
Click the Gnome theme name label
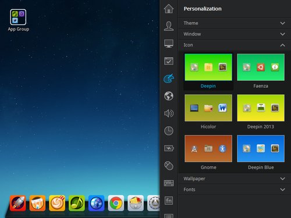point(208,167)
